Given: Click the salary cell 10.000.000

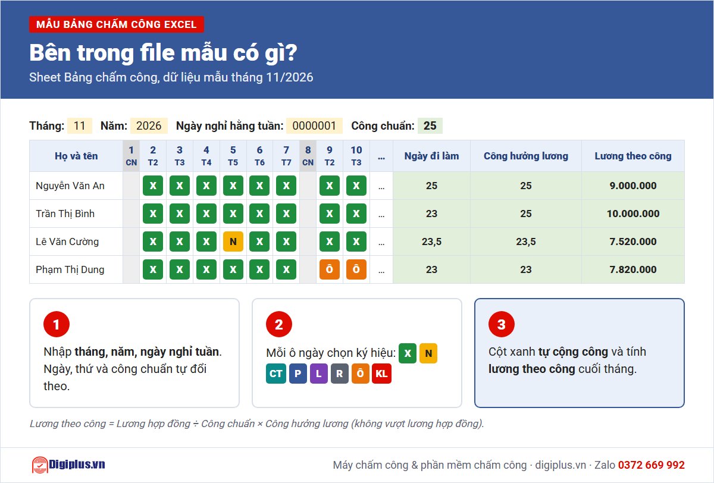Looking at the screenshot, I should (633, 214).
